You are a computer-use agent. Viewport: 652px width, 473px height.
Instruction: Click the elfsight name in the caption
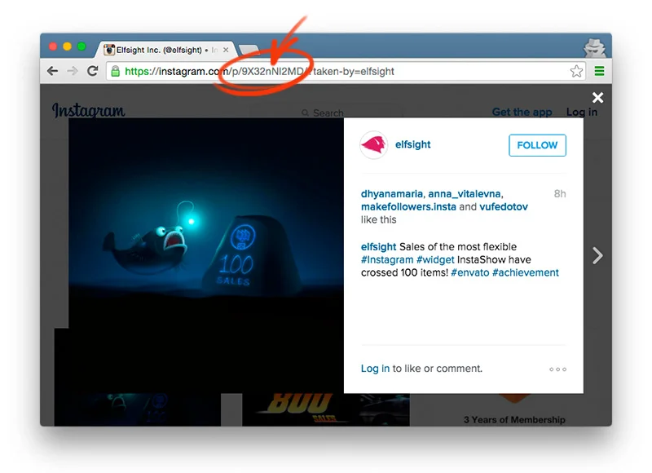(378, 246)
